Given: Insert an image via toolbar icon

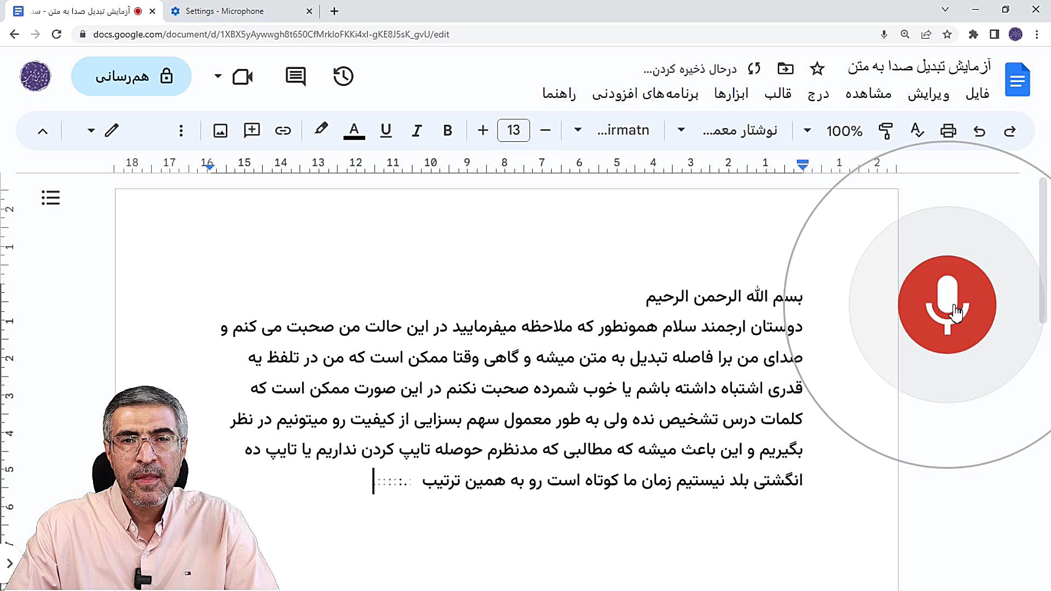Looking at the screenshot, I should click(x=220, y=130).
